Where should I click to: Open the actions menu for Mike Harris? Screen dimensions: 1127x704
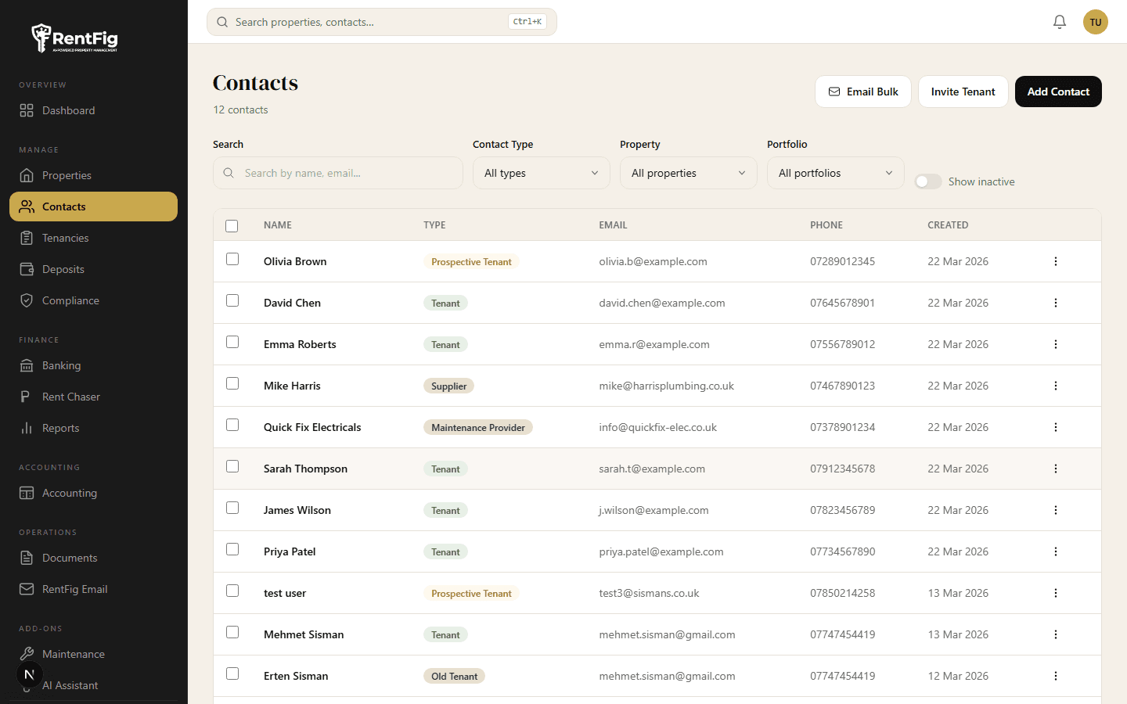coord(1056,386)
